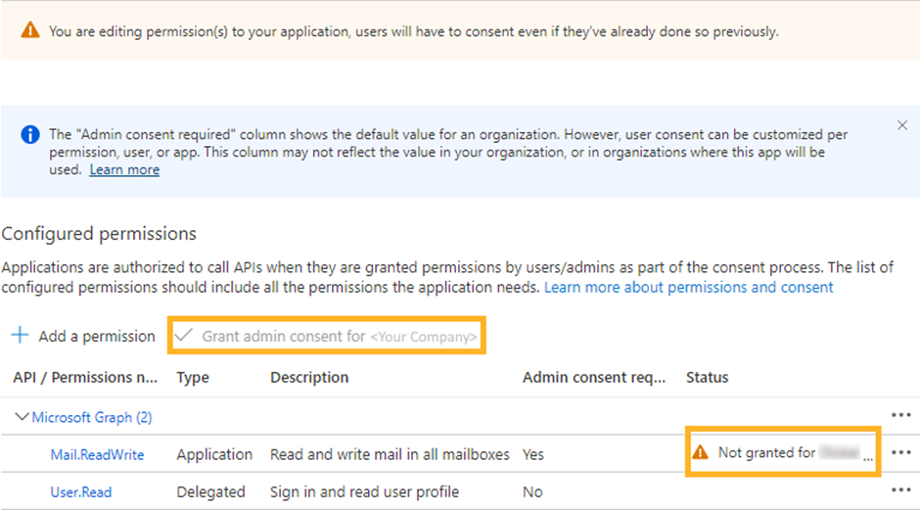Open the more options ellipsis for Microsoft Graph row
Screen dimensions: 920x510
pyautogui.click(x=901, y=416)
